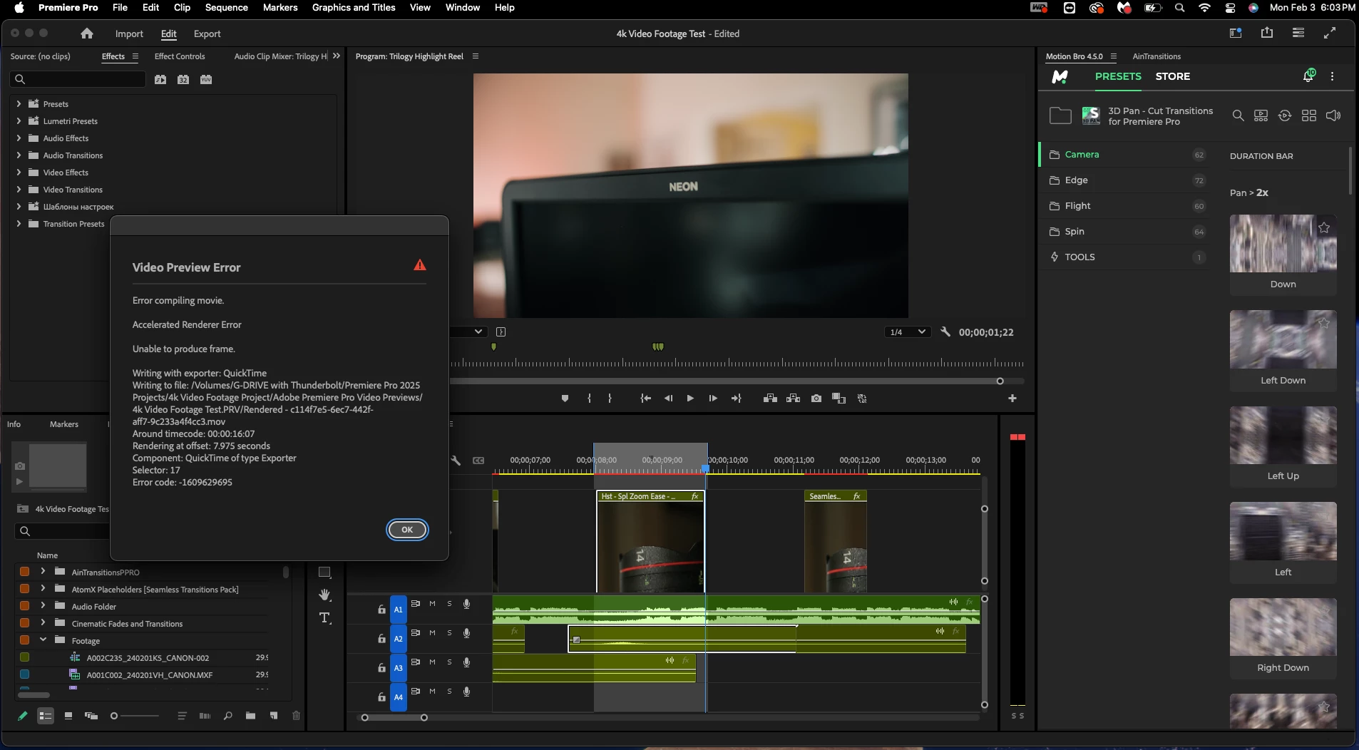Enable voice-over record on track A3
This screenshot has width=1359, height=750.
467,662
